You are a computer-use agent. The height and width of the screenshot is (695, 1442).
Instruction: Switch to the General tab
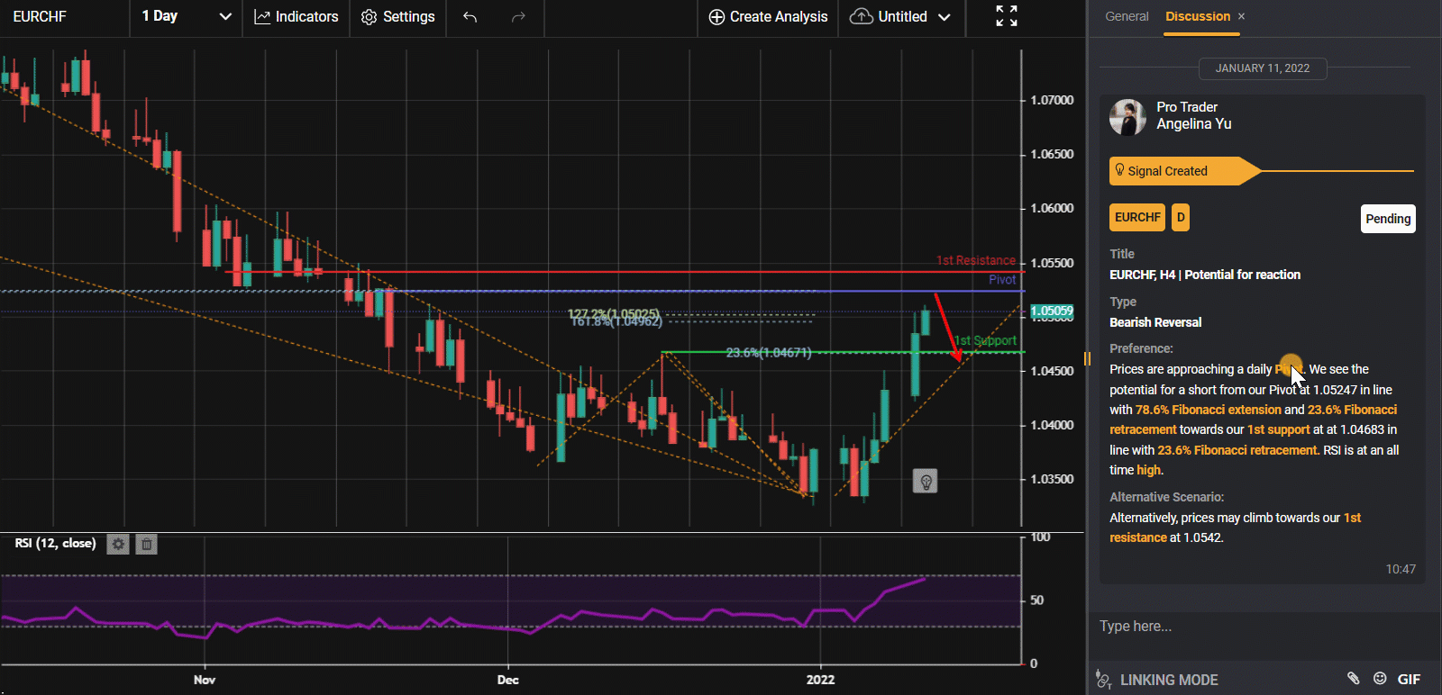[1127, 16]
